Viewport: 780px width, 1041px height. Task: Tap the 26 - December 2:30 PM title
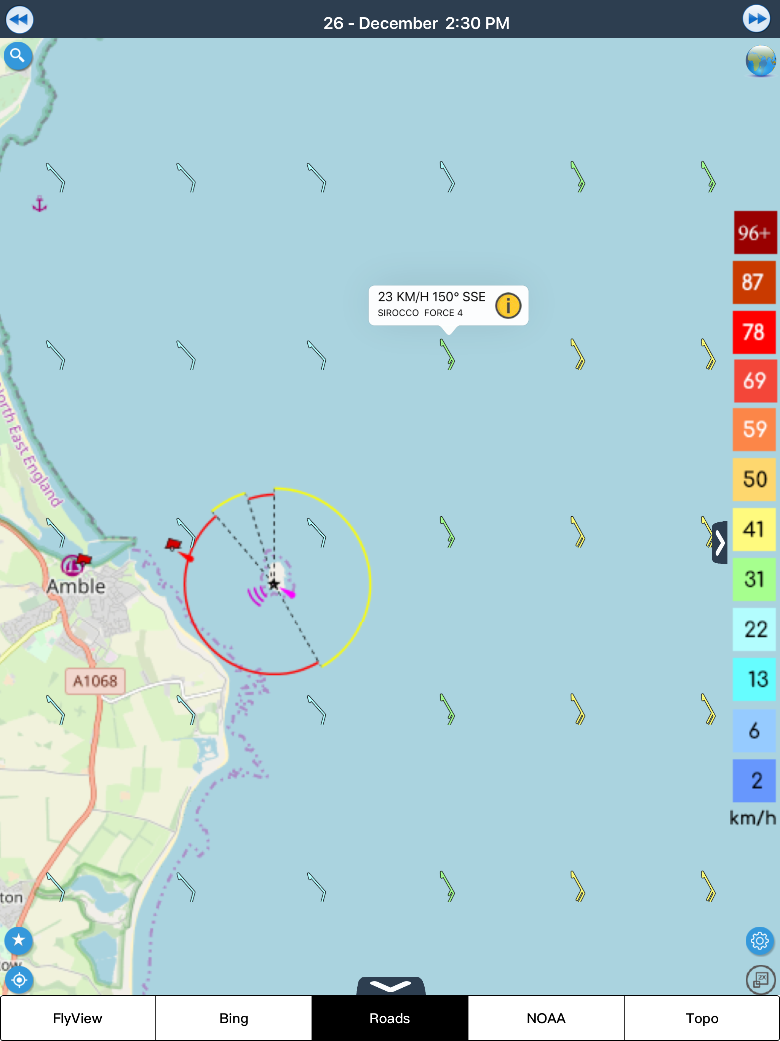coord(416,23)
